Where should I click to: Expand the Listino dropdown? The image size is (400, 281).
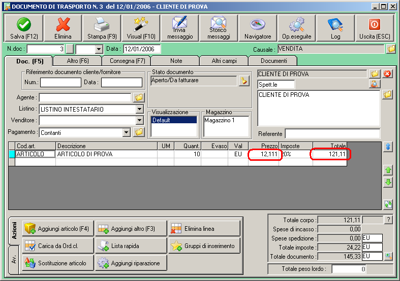pos(139,109)
